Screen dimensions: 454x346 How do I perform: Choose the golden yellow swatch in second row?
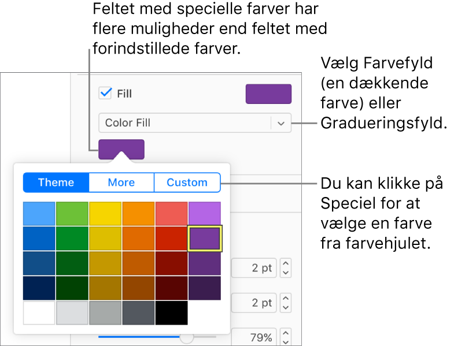pyautogui.click(x=105, y=239)
